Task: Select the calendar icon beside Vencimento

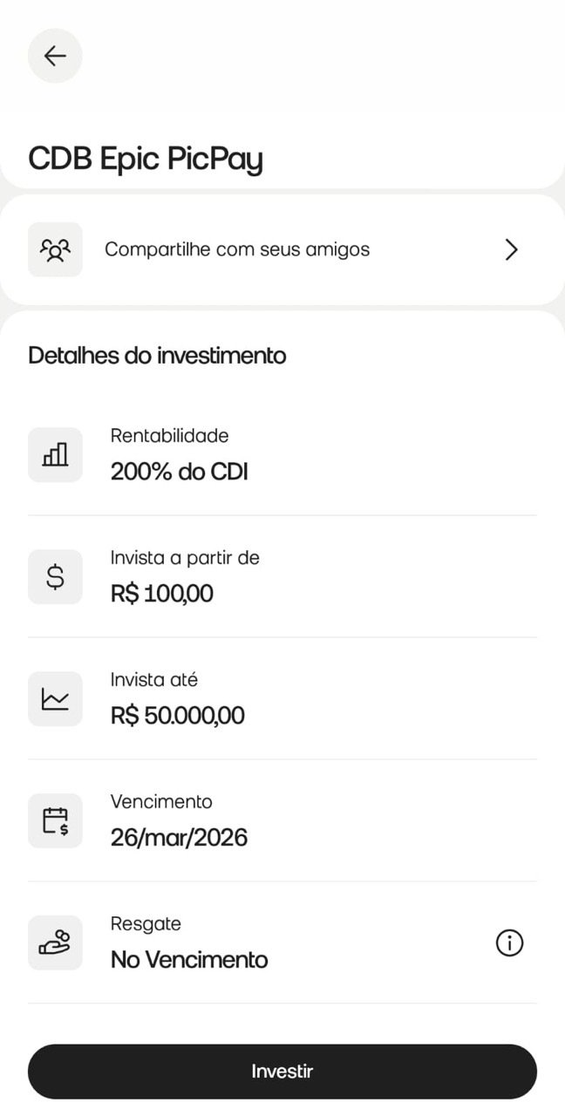Action: tap(55, 820)
